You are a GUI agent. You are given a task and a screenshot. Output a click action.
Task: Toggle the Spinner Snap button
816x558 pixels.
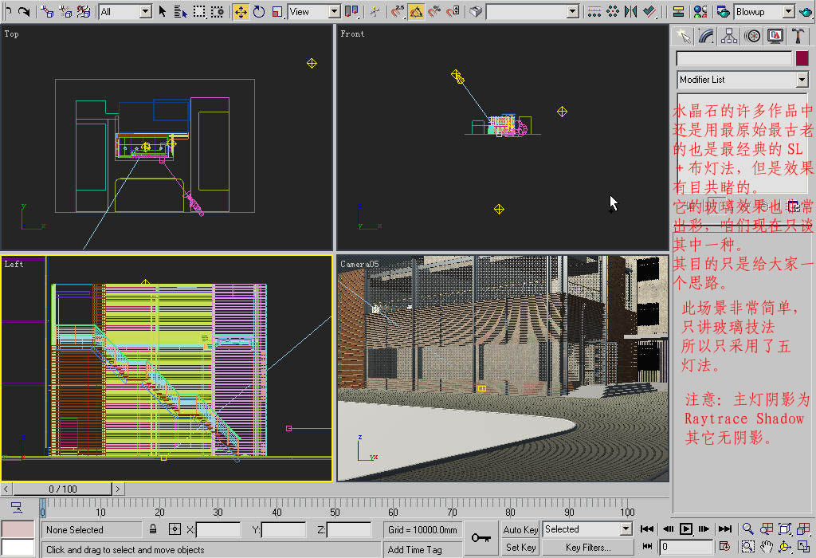click(453, 11)
